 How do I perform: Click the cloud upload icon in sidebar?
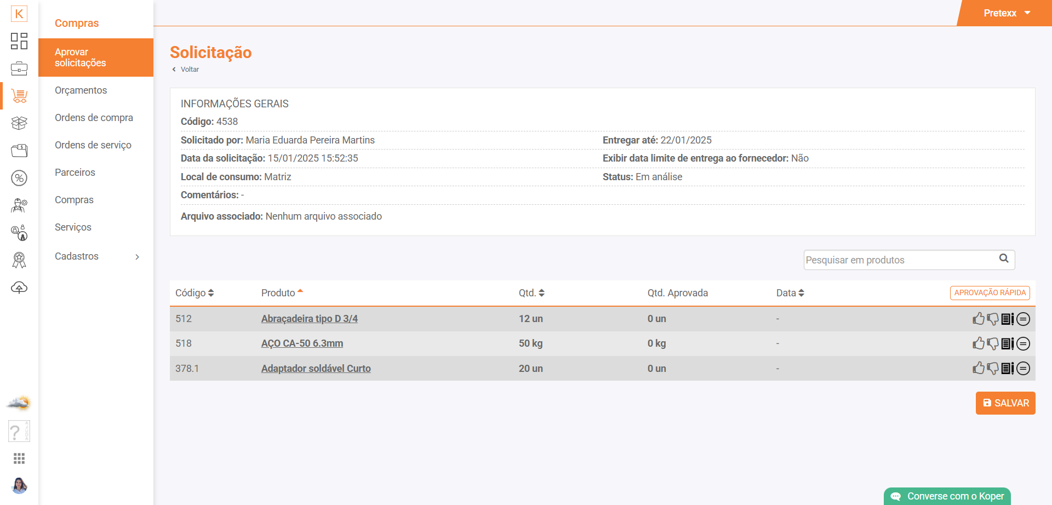pos(19,288)
